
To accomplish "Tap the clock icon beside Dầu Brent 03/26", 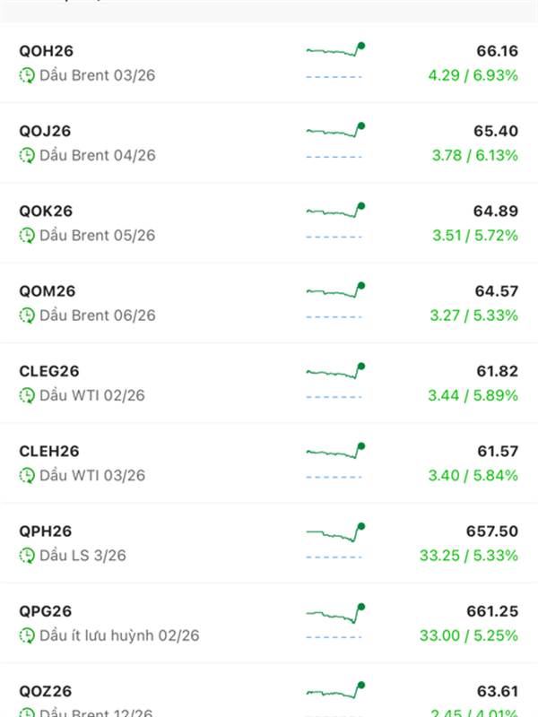I will 27,75.
